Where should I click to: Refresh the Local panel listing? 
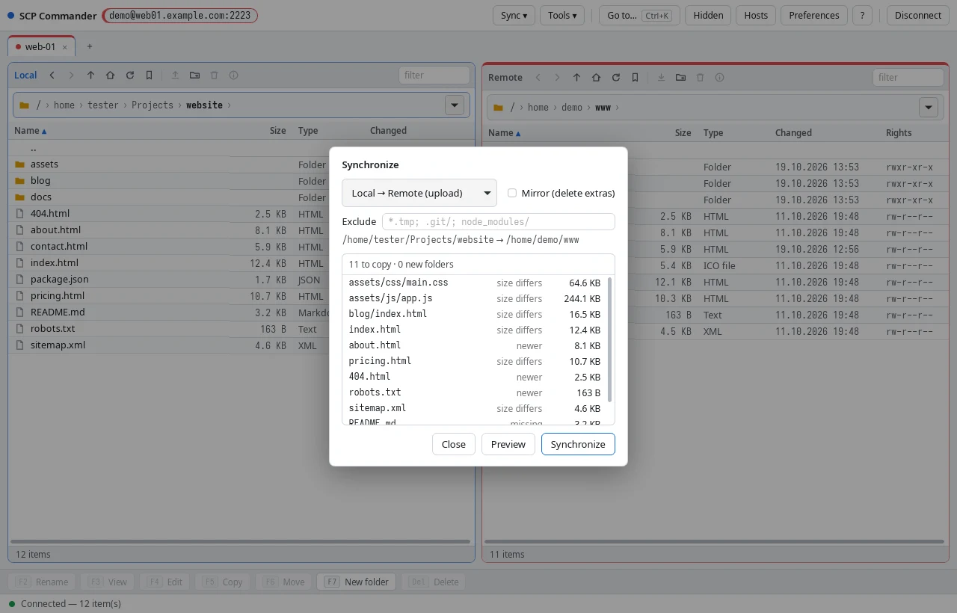130,75
